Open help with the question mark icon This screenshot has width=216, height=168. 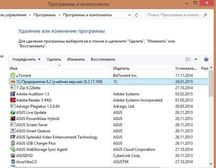[206, 59]
